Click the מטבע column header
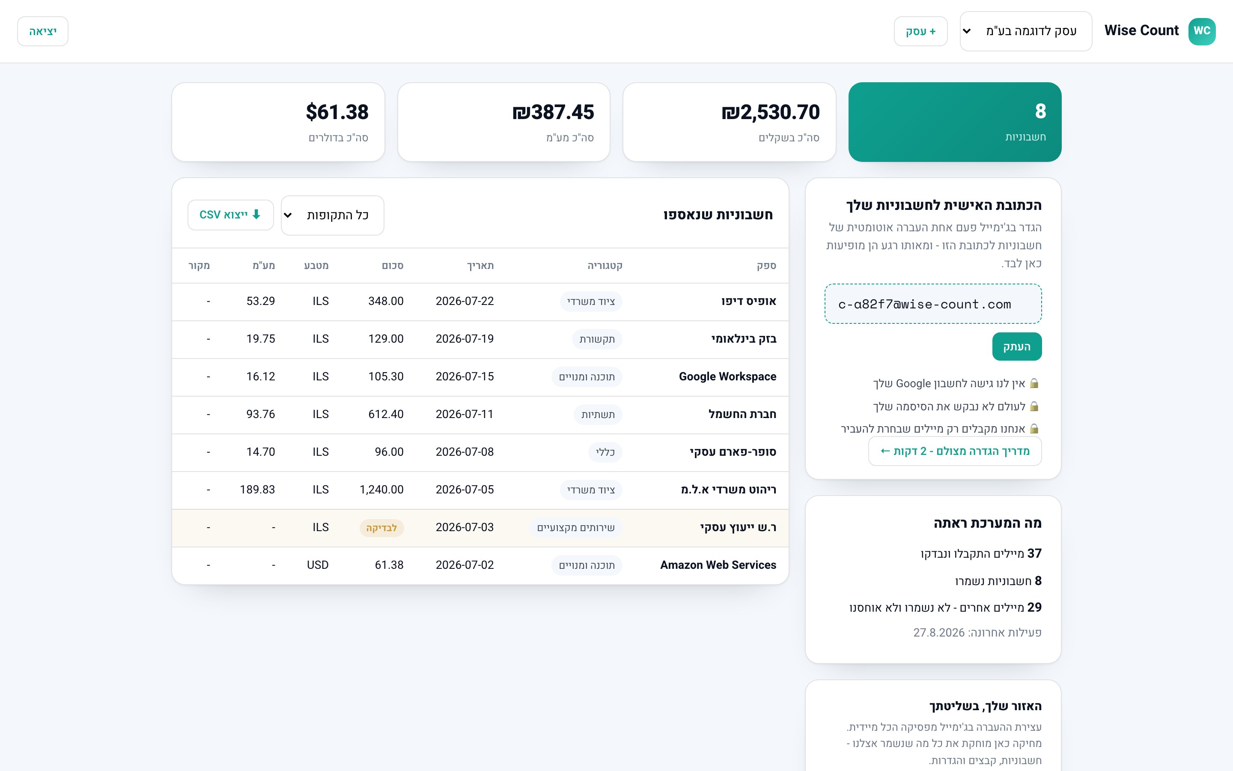 coord(316,266)
